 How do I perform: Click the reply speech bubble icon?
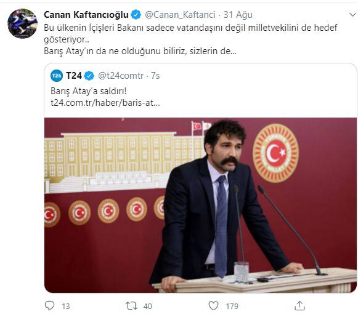pyautogui.click(x=49, y=305)
